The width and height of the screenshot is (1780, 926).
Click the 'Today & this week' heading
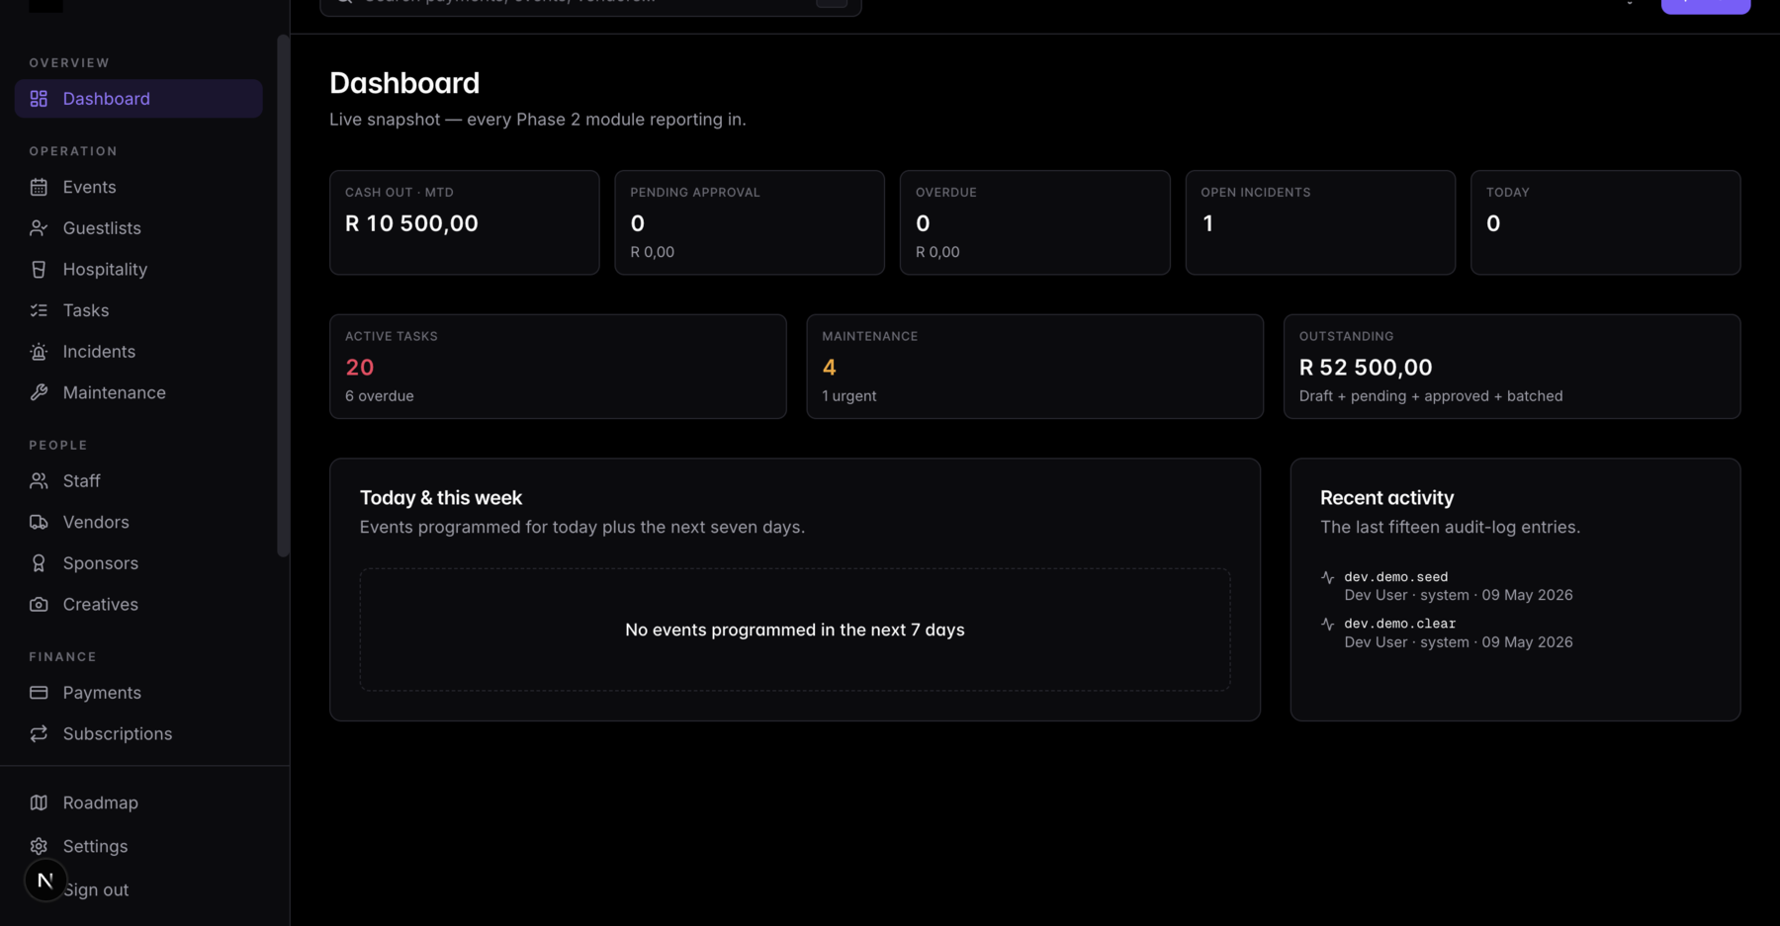click(441, 498)
